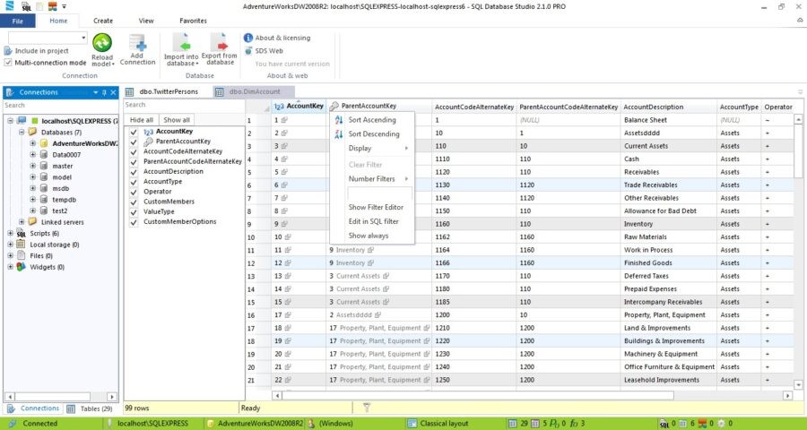Click the column list search field
The image size is (807, 430).
tap(184, 105)
